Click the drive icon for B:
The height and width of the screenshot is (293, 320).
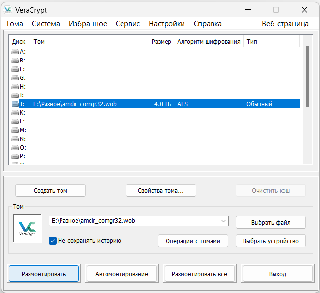[15, 61]
